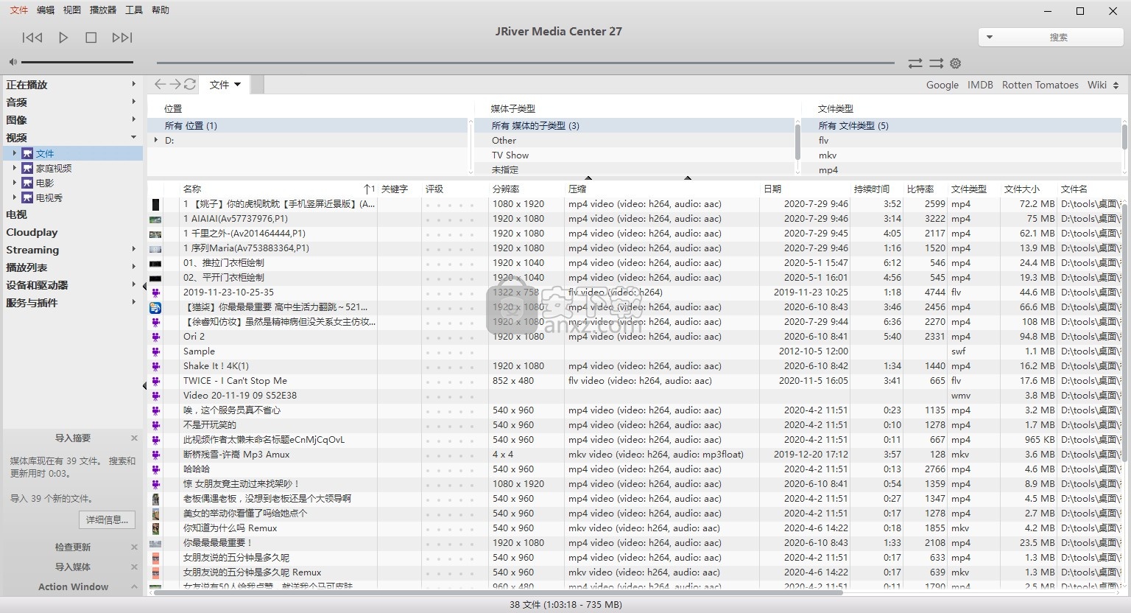This screenshot has height=613, width=1131.
Task: Select the 文件 video library icon
Action: click(x=27, y=153)
